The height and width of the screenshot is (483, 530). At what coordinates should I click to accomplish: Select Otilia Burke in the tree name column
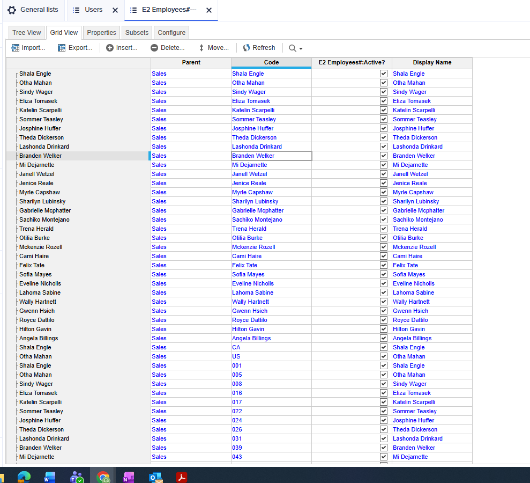tap(34, 238)
